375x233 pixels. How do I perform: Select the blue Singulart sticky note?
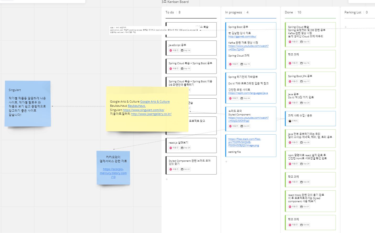tap(28, 104)
